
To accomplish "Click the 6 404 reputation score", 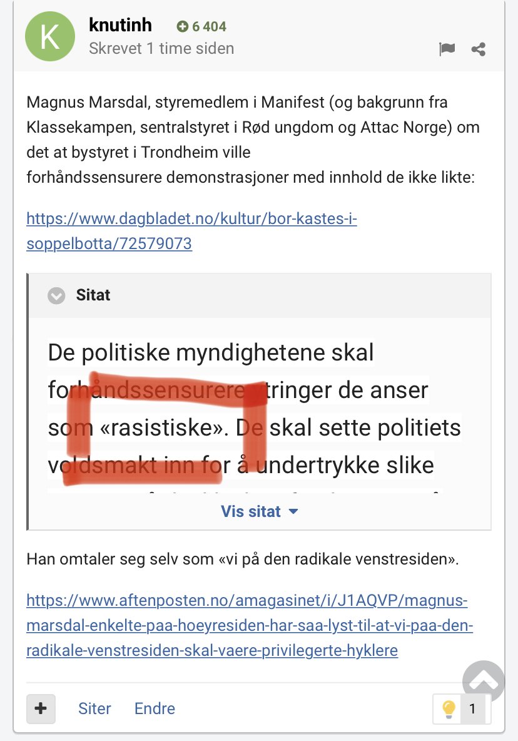I will coord(209,27).
